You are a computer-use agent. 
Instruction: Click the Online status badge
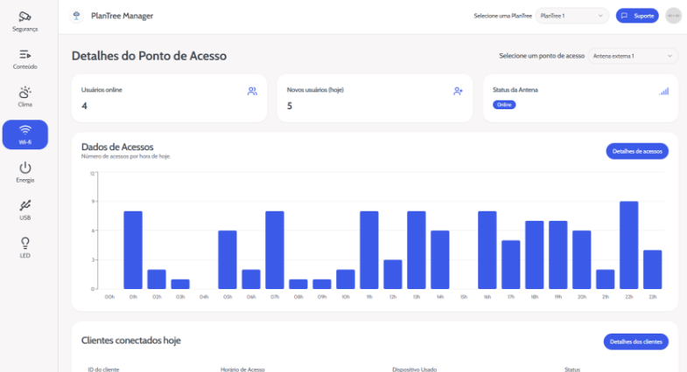tap(503, 105)
